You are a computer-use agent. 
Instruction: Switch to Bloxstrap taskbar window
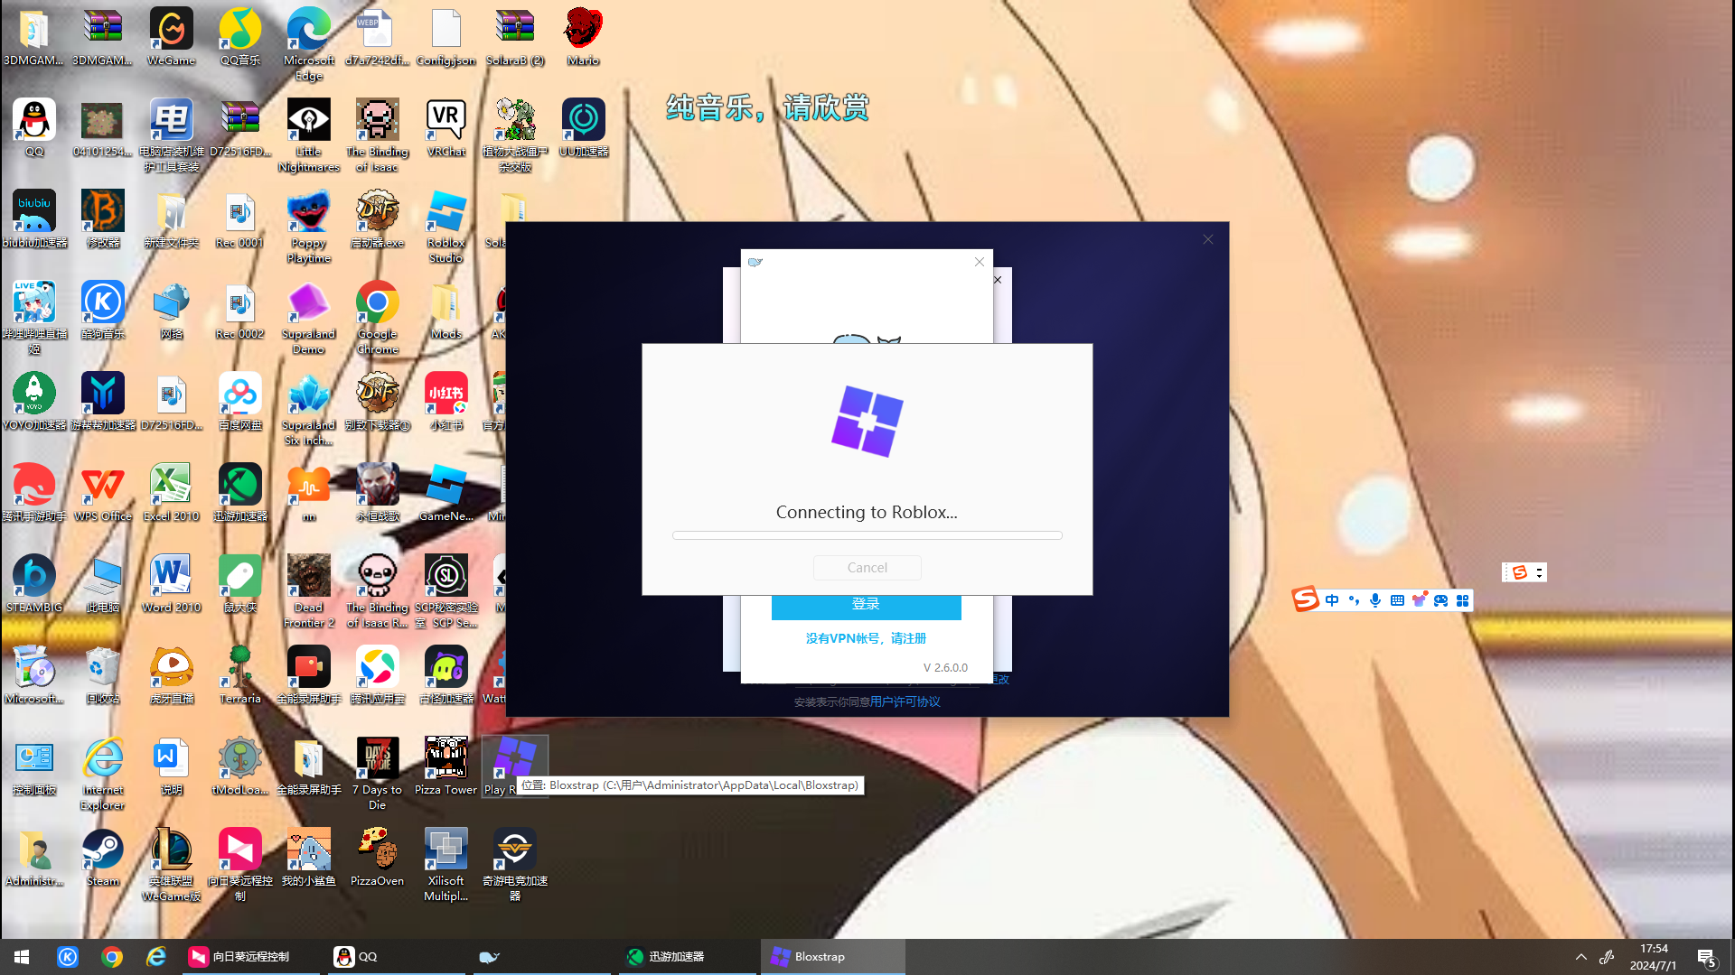(833, 957)
